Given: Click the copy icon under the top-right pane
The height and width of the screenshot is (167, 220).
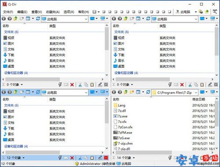Looking at the screenshot, I should pyautogui.click(x=196, y=84).
